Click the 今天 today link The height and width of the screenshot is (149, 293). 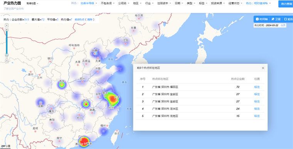pos(283,25)
